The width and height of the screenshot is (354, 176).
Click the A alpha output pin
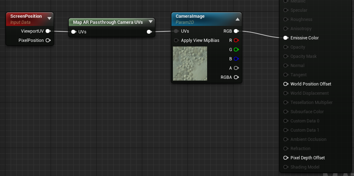236,68
